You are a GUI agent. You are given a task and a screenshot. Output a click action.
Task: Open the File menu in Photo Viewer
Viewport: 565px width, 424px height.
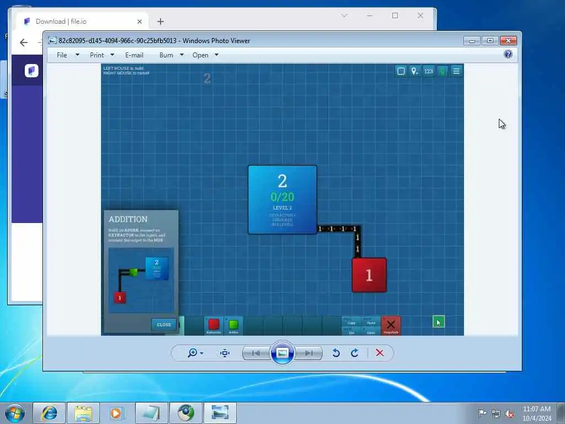[x=62, y=55]
